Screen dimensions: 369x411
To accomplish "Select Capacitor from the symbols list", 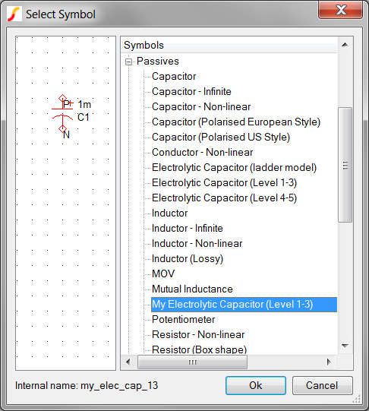I will pyautogui.click(x=174, y=77).
